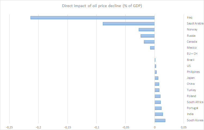Click the "Mexico" category label
This screenshot has width=204, height=130.
(191, 48)
